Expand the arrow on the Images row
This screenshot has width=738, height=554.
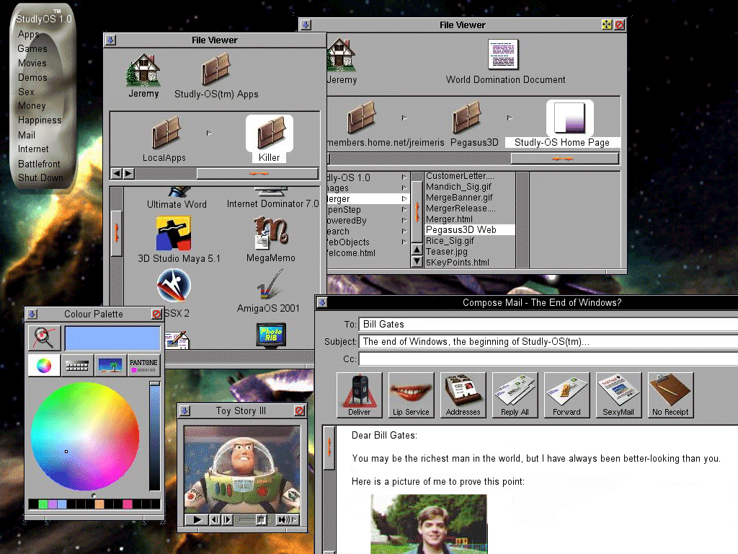click(404, 188)
